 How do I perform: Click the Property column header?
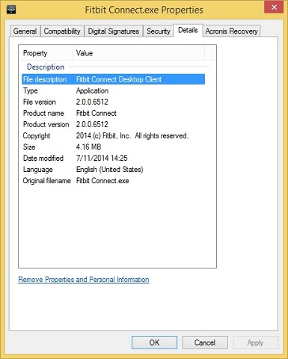(46, 53)
